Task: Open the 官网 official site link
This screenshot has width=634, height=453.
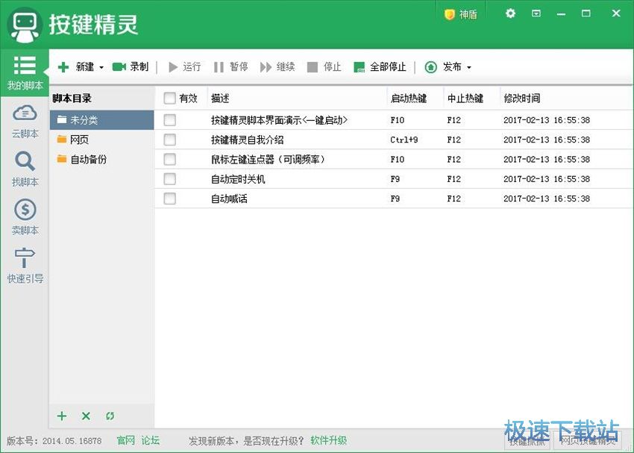Action: pos(125,440)
